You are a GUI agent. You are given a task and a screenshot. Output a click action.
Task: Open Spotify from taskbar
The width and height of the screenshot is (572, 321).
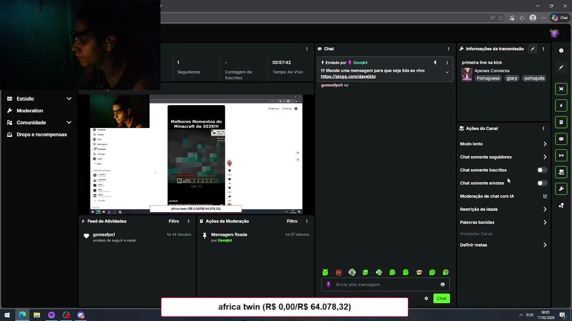51,315
